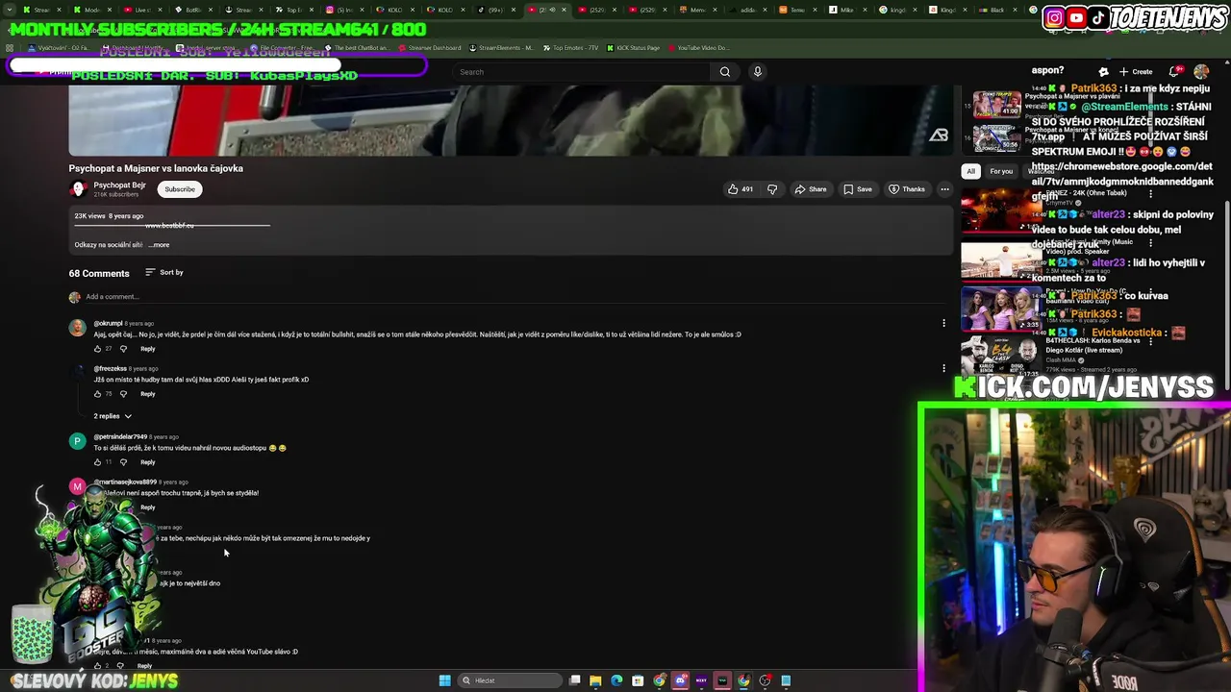Open the StreamElements bookmark
Image resolution: width=1231 pixels, height=692 pixels.
click(x=499, y=48)
